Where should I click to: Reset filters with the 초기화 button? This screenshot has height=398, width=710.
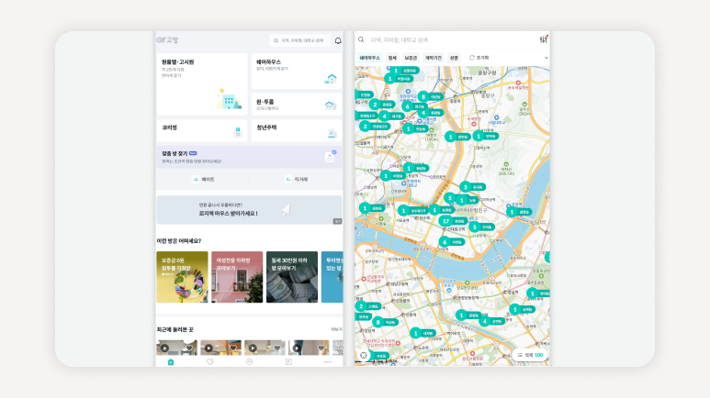[x=479, y=58]
